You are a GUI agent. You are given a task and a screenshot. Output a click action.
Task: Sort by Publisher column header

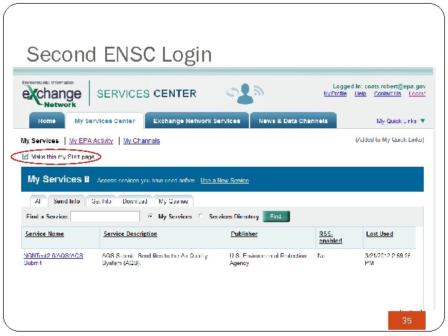[x=245, y=234]
